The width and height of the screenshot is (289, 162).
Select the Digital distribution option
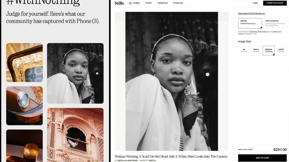[250, 23]
